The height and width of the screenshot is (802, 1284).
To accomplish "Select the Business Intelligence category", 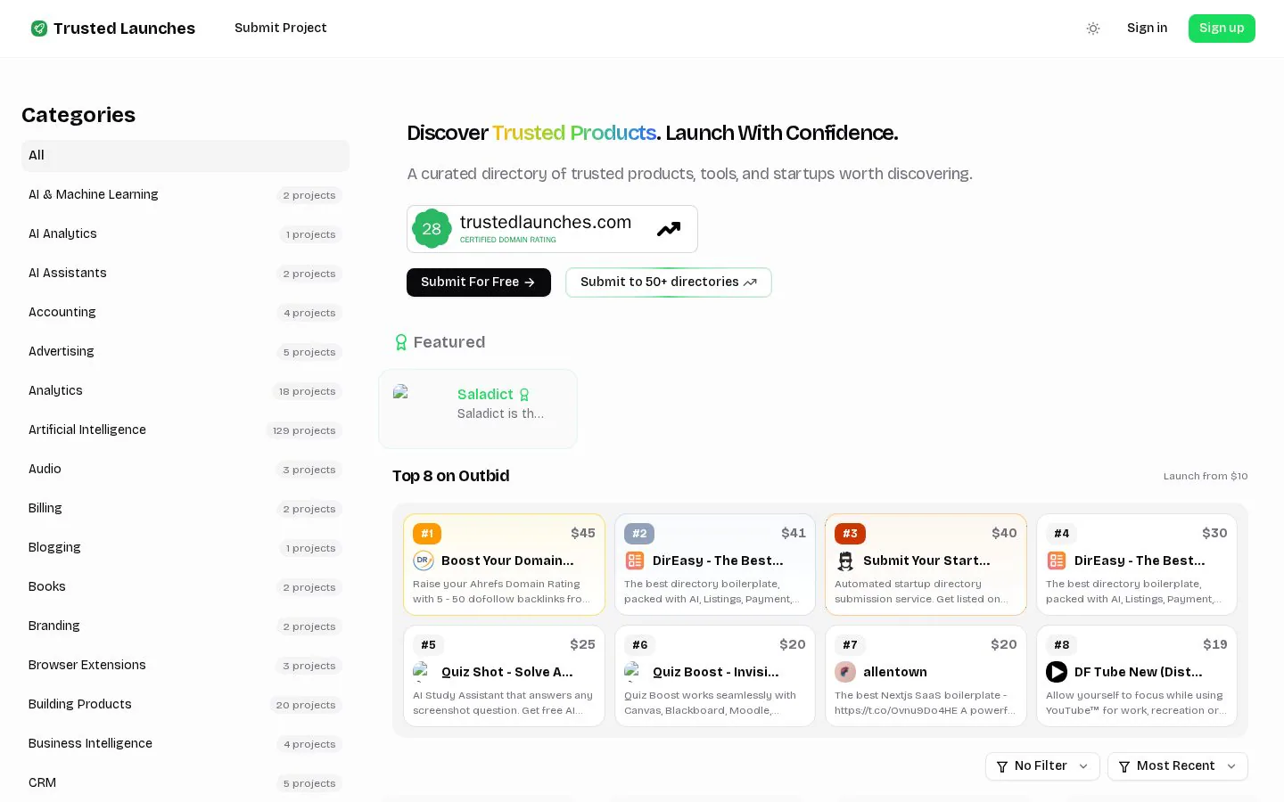I will point(185,743).
